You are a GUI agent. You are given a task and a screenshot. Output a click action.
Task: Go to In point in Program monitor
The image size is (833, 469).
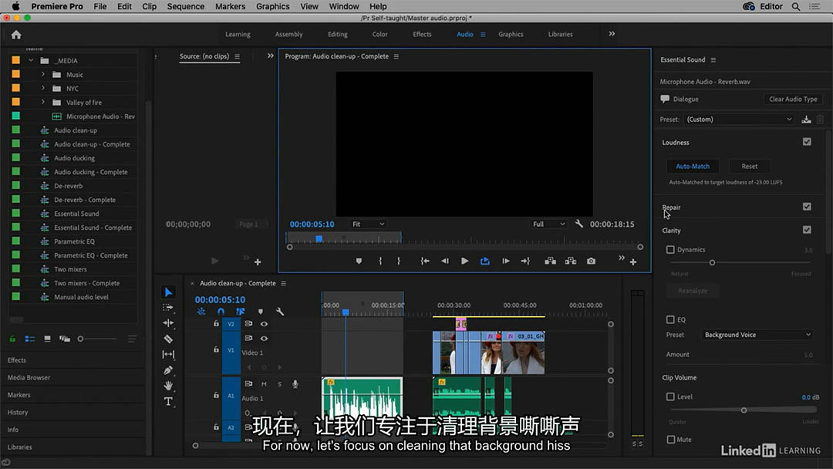(425, 261)
